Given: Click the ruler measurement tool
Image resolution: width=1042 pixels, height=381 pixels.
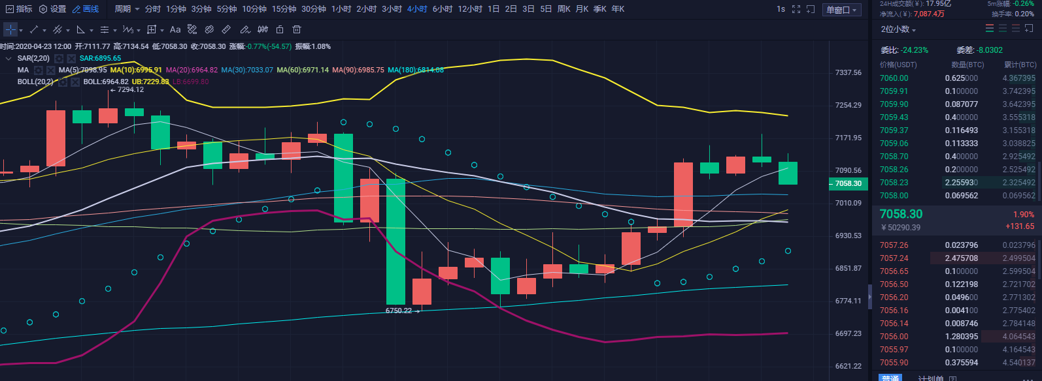Looking at the screenshot, I should click(x=226, y=29).
